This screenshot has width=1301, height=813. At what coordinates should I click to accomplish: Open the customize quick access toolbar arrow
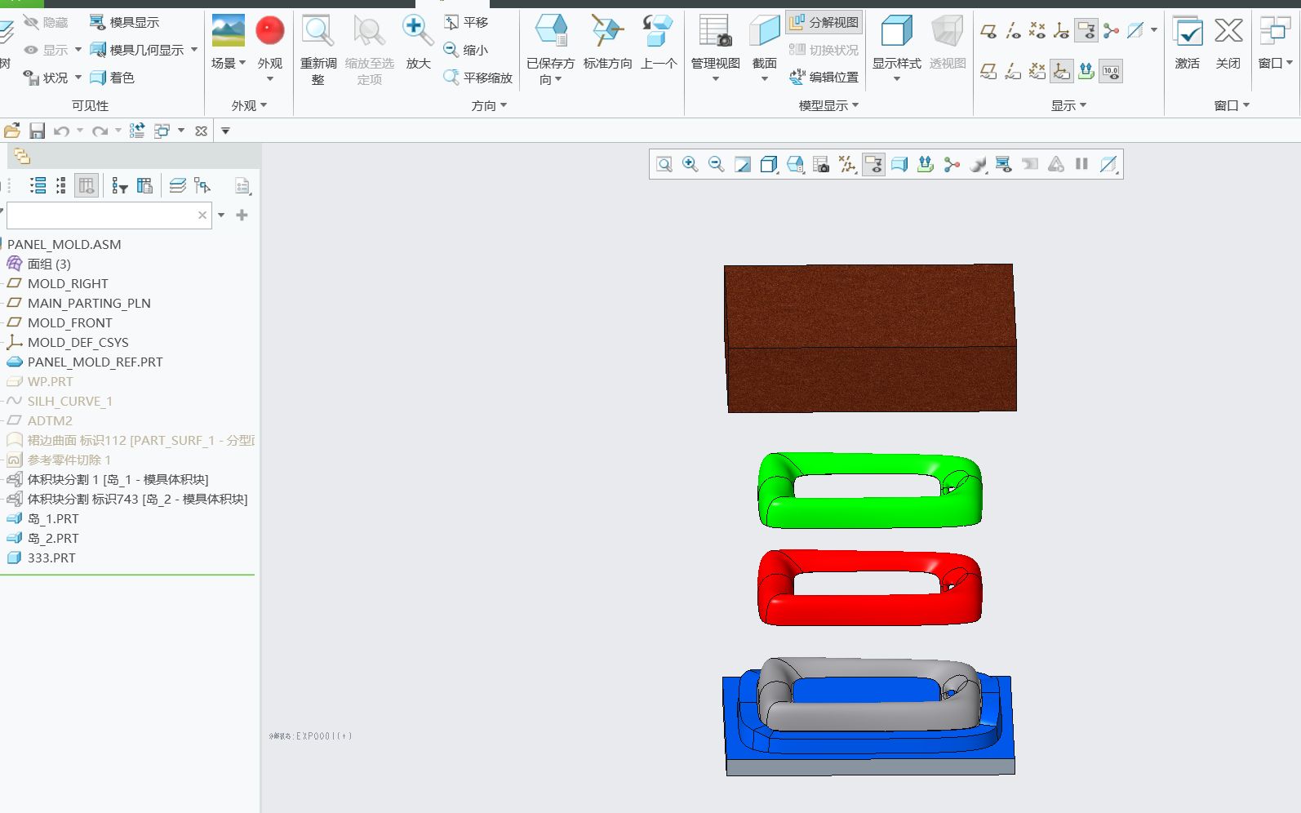(226, 131)
